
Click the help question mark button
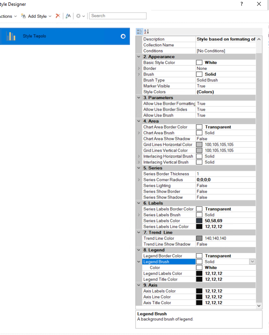(x=241, y=4)
